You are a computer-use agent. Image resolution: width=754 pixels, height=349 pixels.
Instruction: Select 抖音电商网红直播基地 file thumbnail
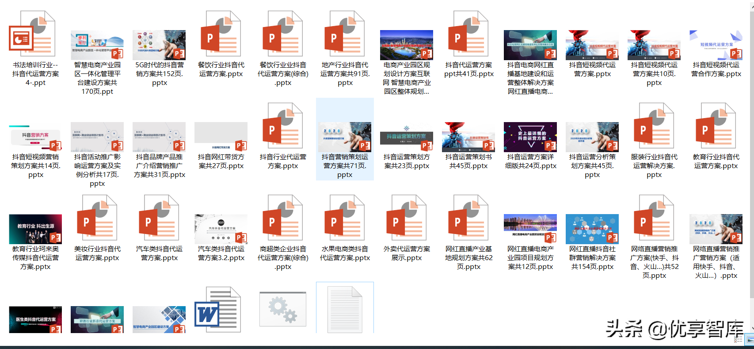coord(530,45)
